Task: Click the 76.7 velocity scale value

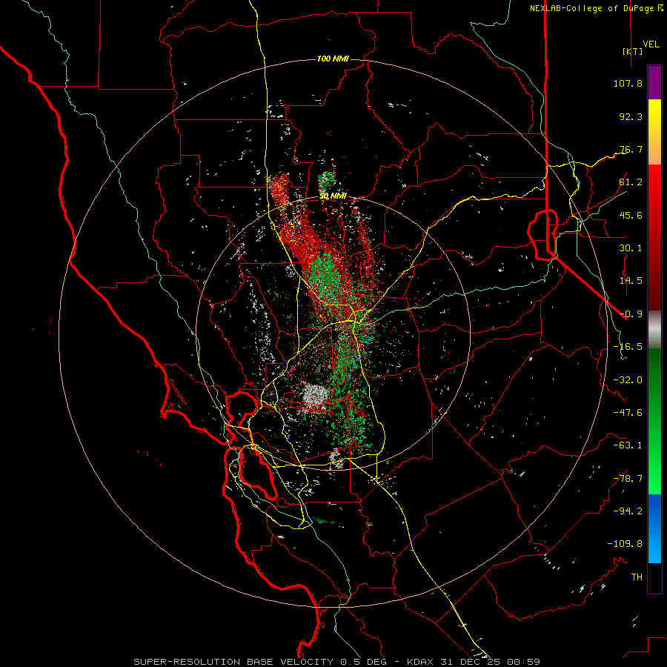Action: [x=631, y=149]
